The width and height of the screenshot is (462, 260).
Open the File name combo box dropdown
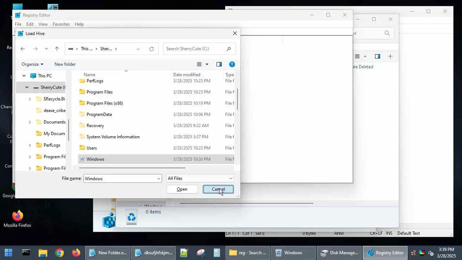pyautogui.click(x=158, y=178)
